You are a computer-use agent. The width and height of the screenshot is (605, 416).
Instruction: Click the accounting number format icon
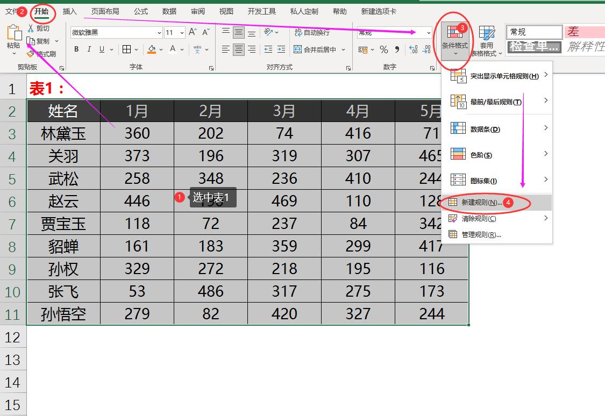coord(362,49)
